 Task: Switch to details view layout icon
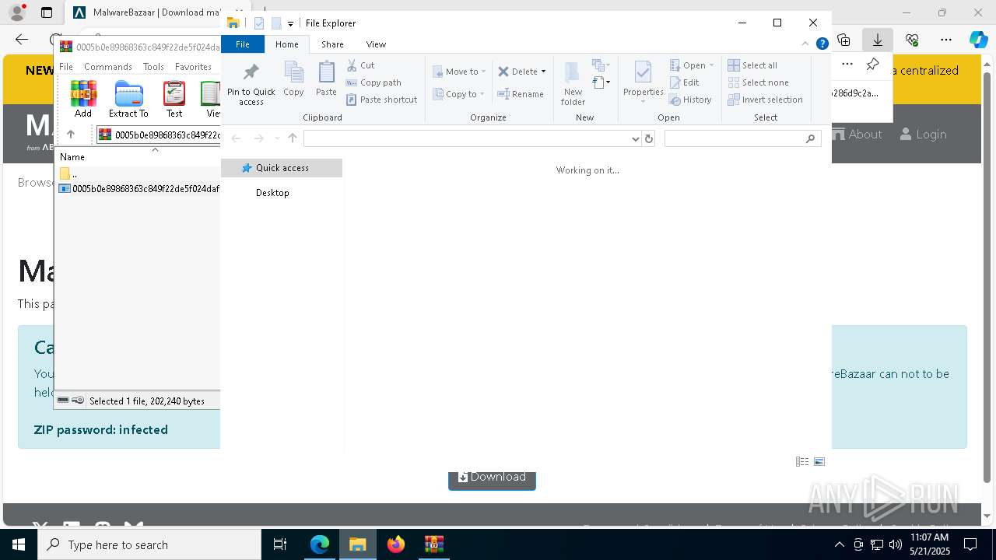coord(802,462)
